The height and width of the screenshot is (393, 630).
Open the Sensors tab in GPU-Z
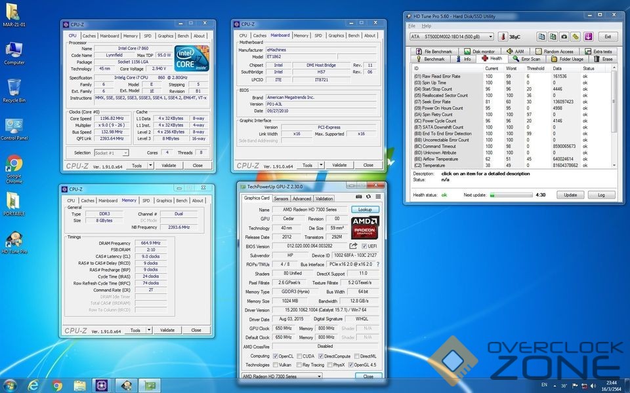[x=281, y=198]
